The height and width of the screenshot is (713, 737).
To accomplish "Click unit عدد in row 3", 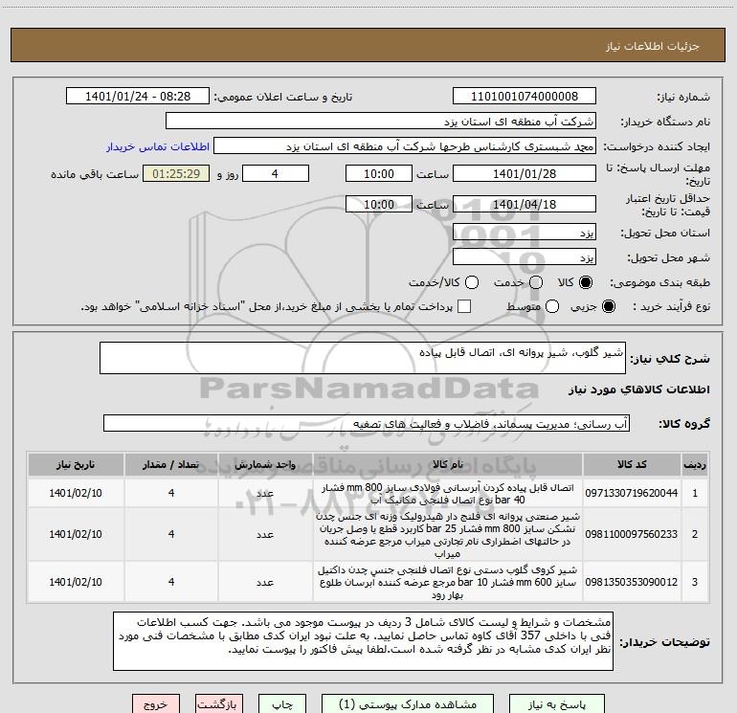I will pyautogui.click(x=265, y=582).
